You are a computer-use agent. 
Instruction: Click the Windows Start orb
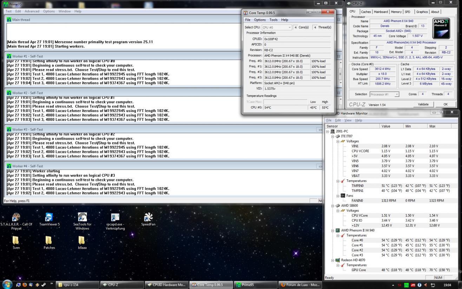(7, 284)
